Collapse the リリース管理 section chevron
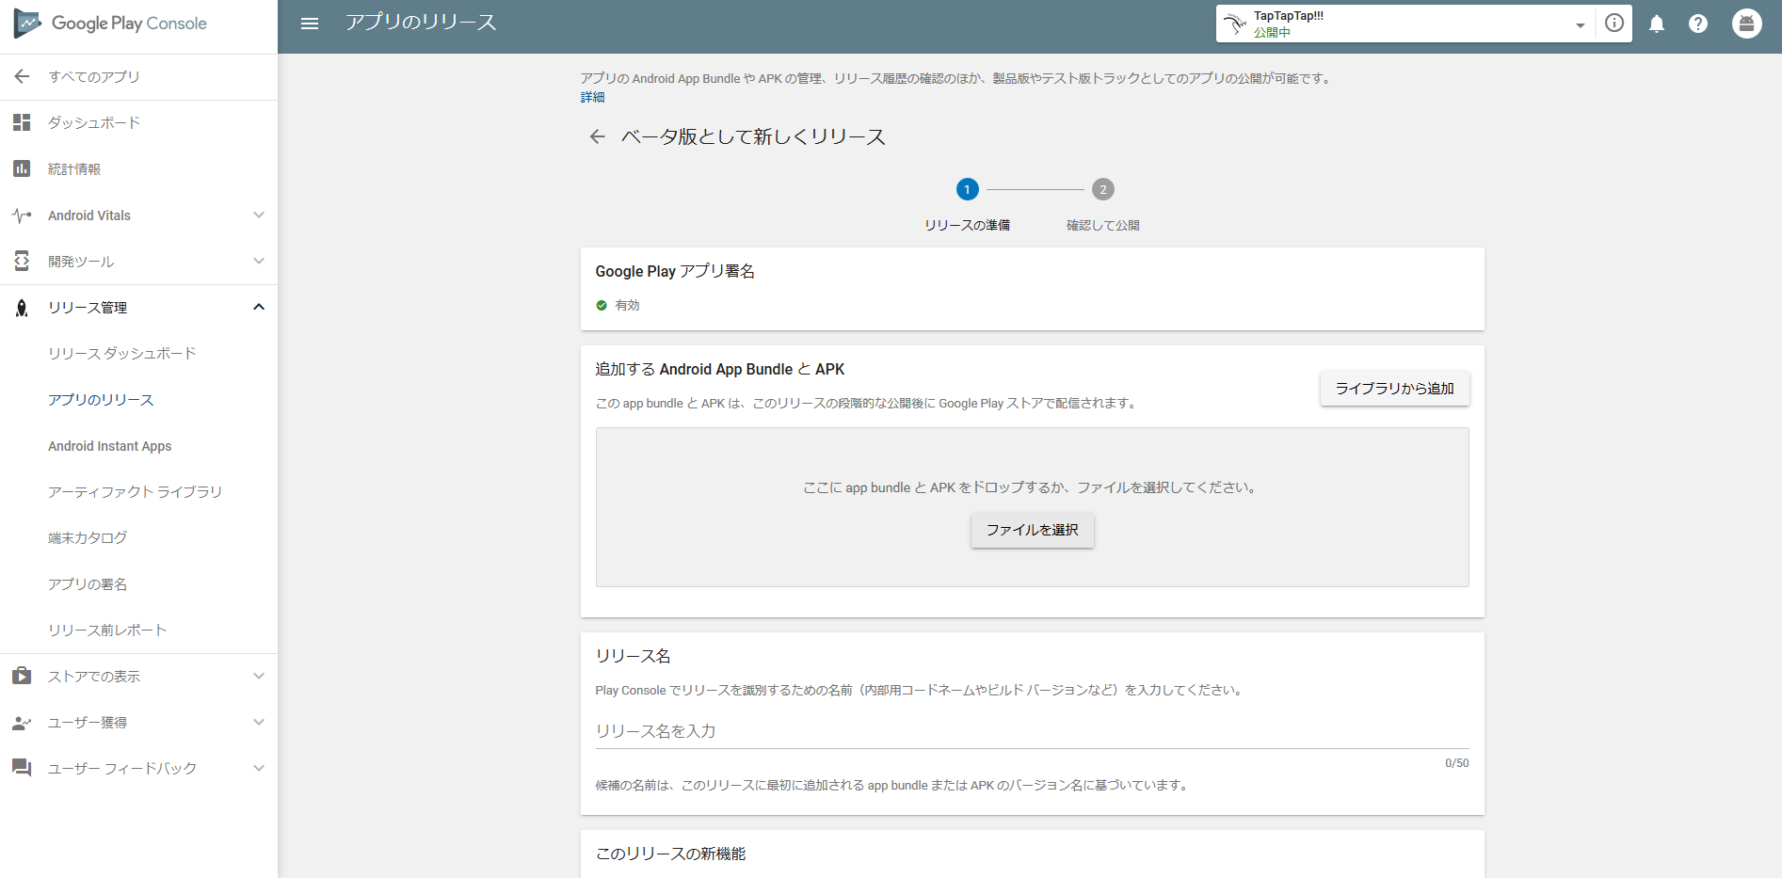 click(259, 307)
